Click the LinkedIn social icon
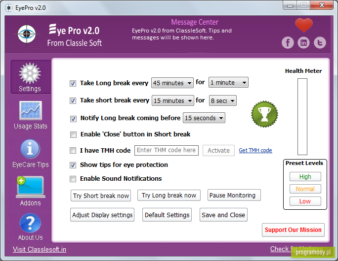Image resolution: width=338 pixels, height=261 pixels. point(303,42)
